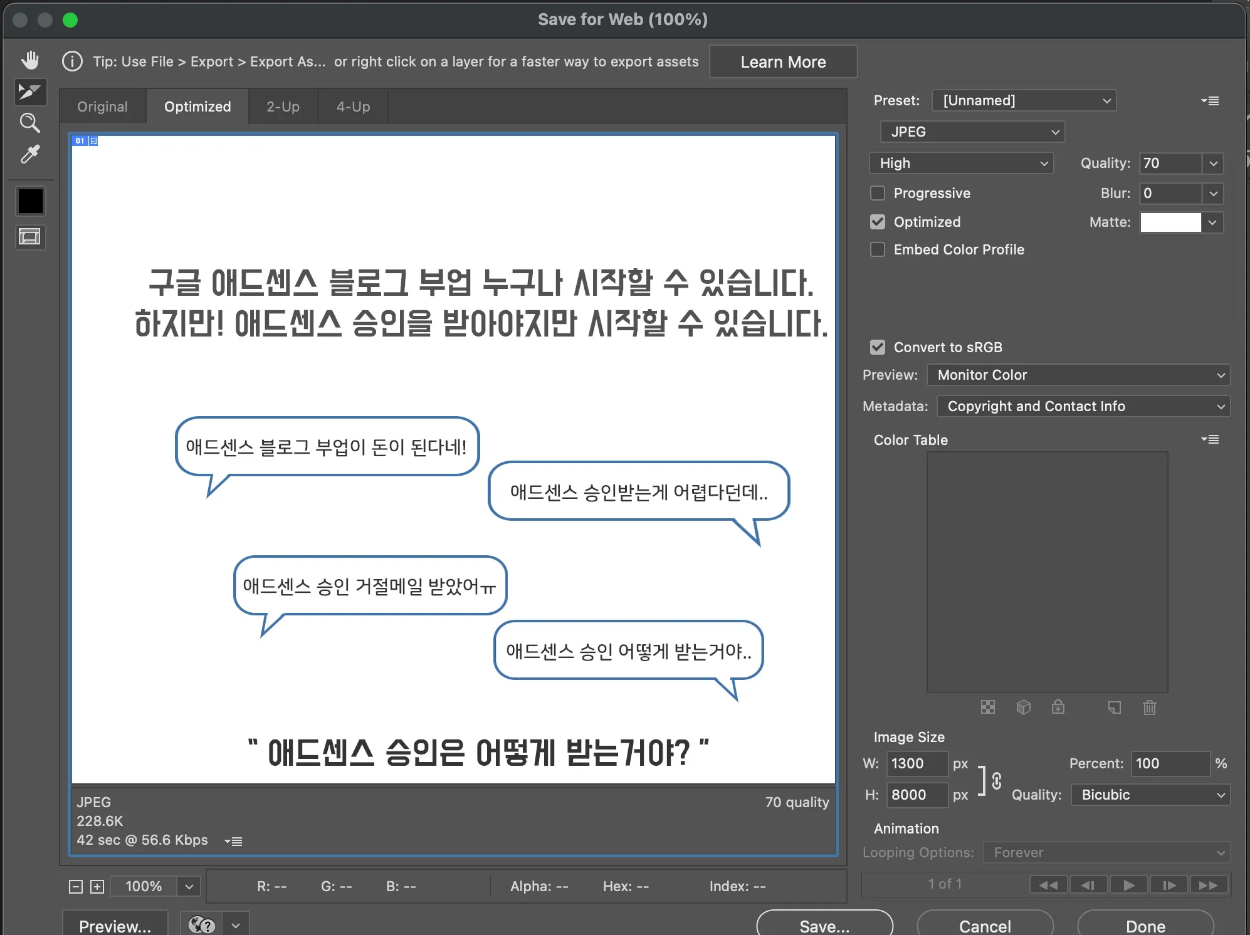Open the Preset dropdown

tap(1024, 100)
